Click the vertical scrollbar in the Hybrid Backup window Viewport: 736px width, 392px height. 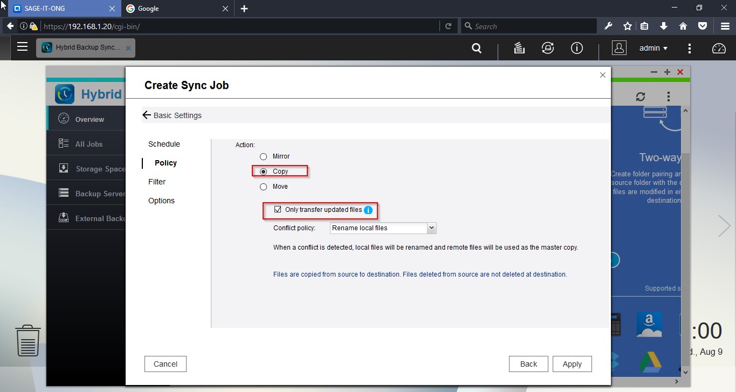(685, 237)
